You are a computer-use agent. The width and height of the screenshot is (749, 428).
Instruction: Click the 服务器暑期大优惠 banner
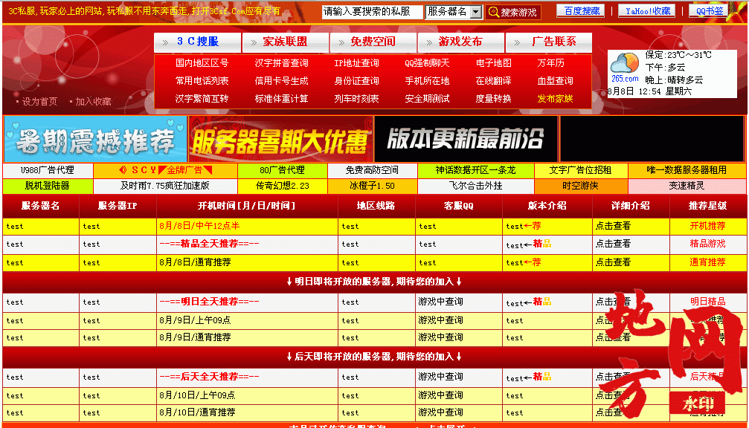[x=281, y=139]
